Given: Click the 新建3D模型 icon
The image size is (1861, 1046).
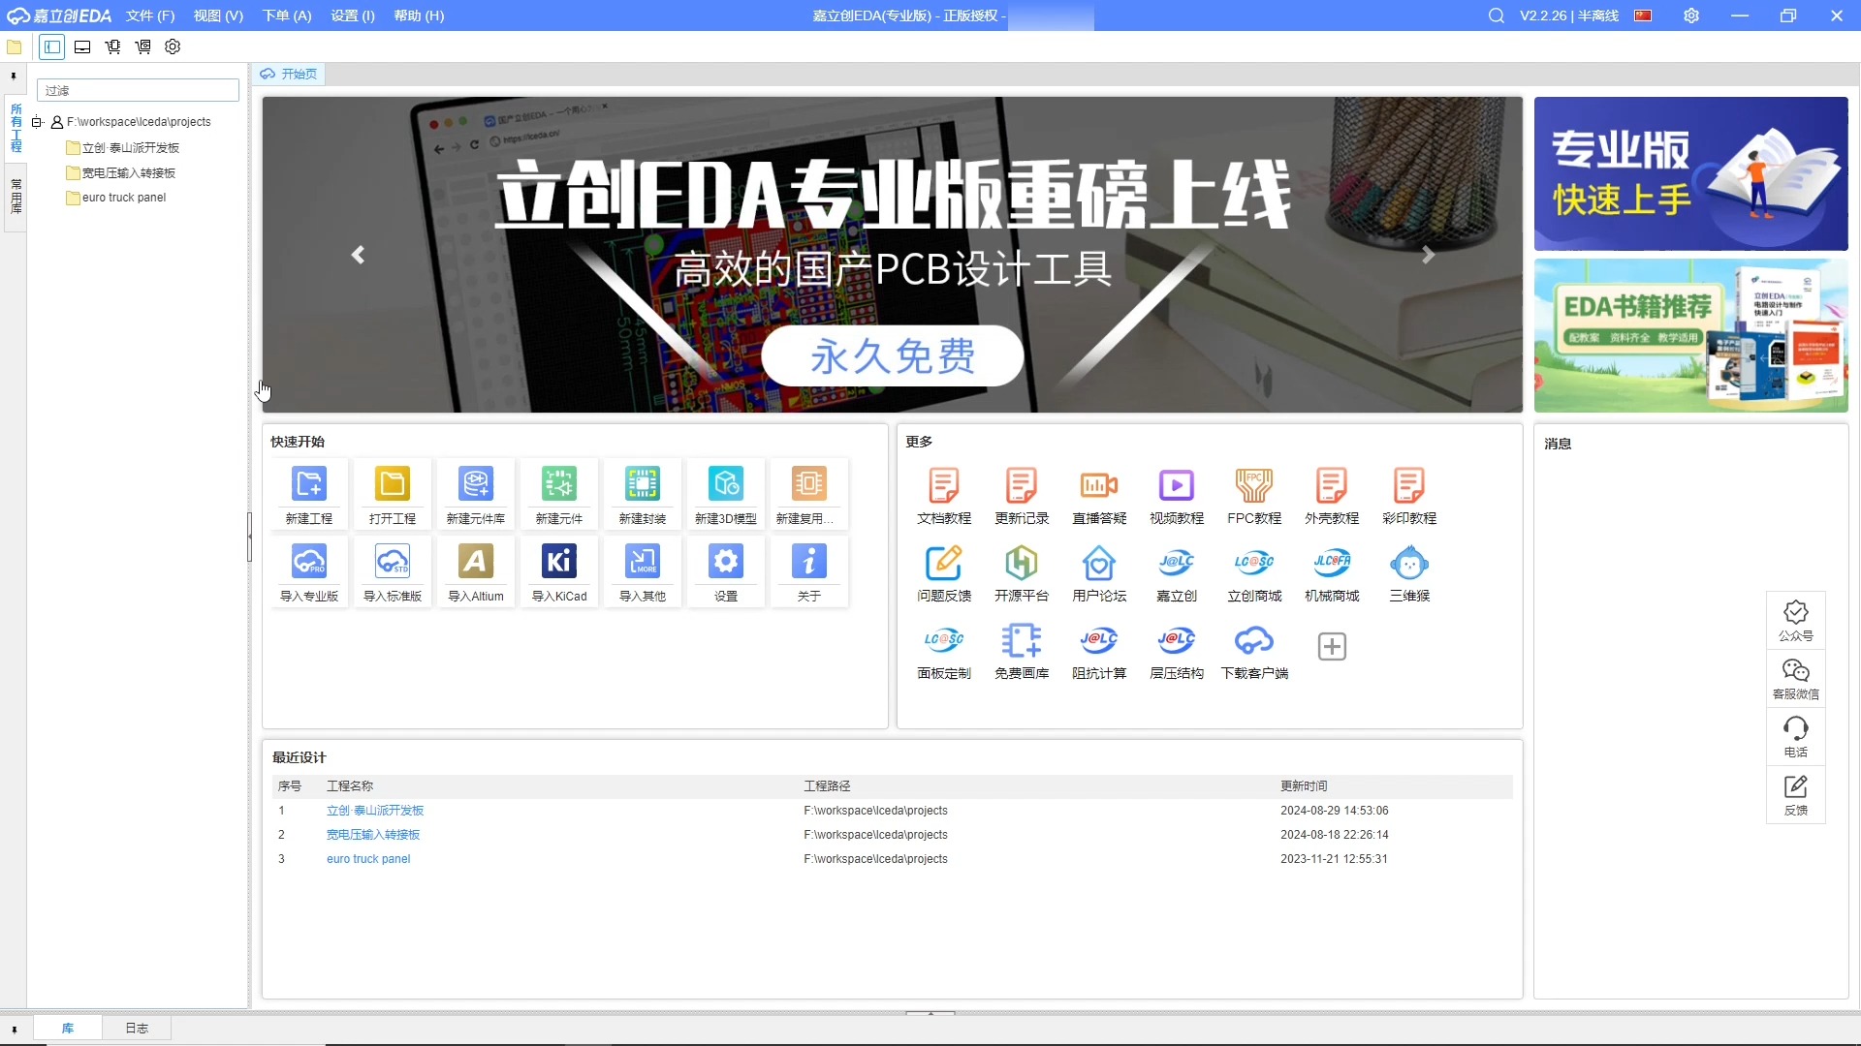Looking at the screenshot, I should click(x=726, y=484).
